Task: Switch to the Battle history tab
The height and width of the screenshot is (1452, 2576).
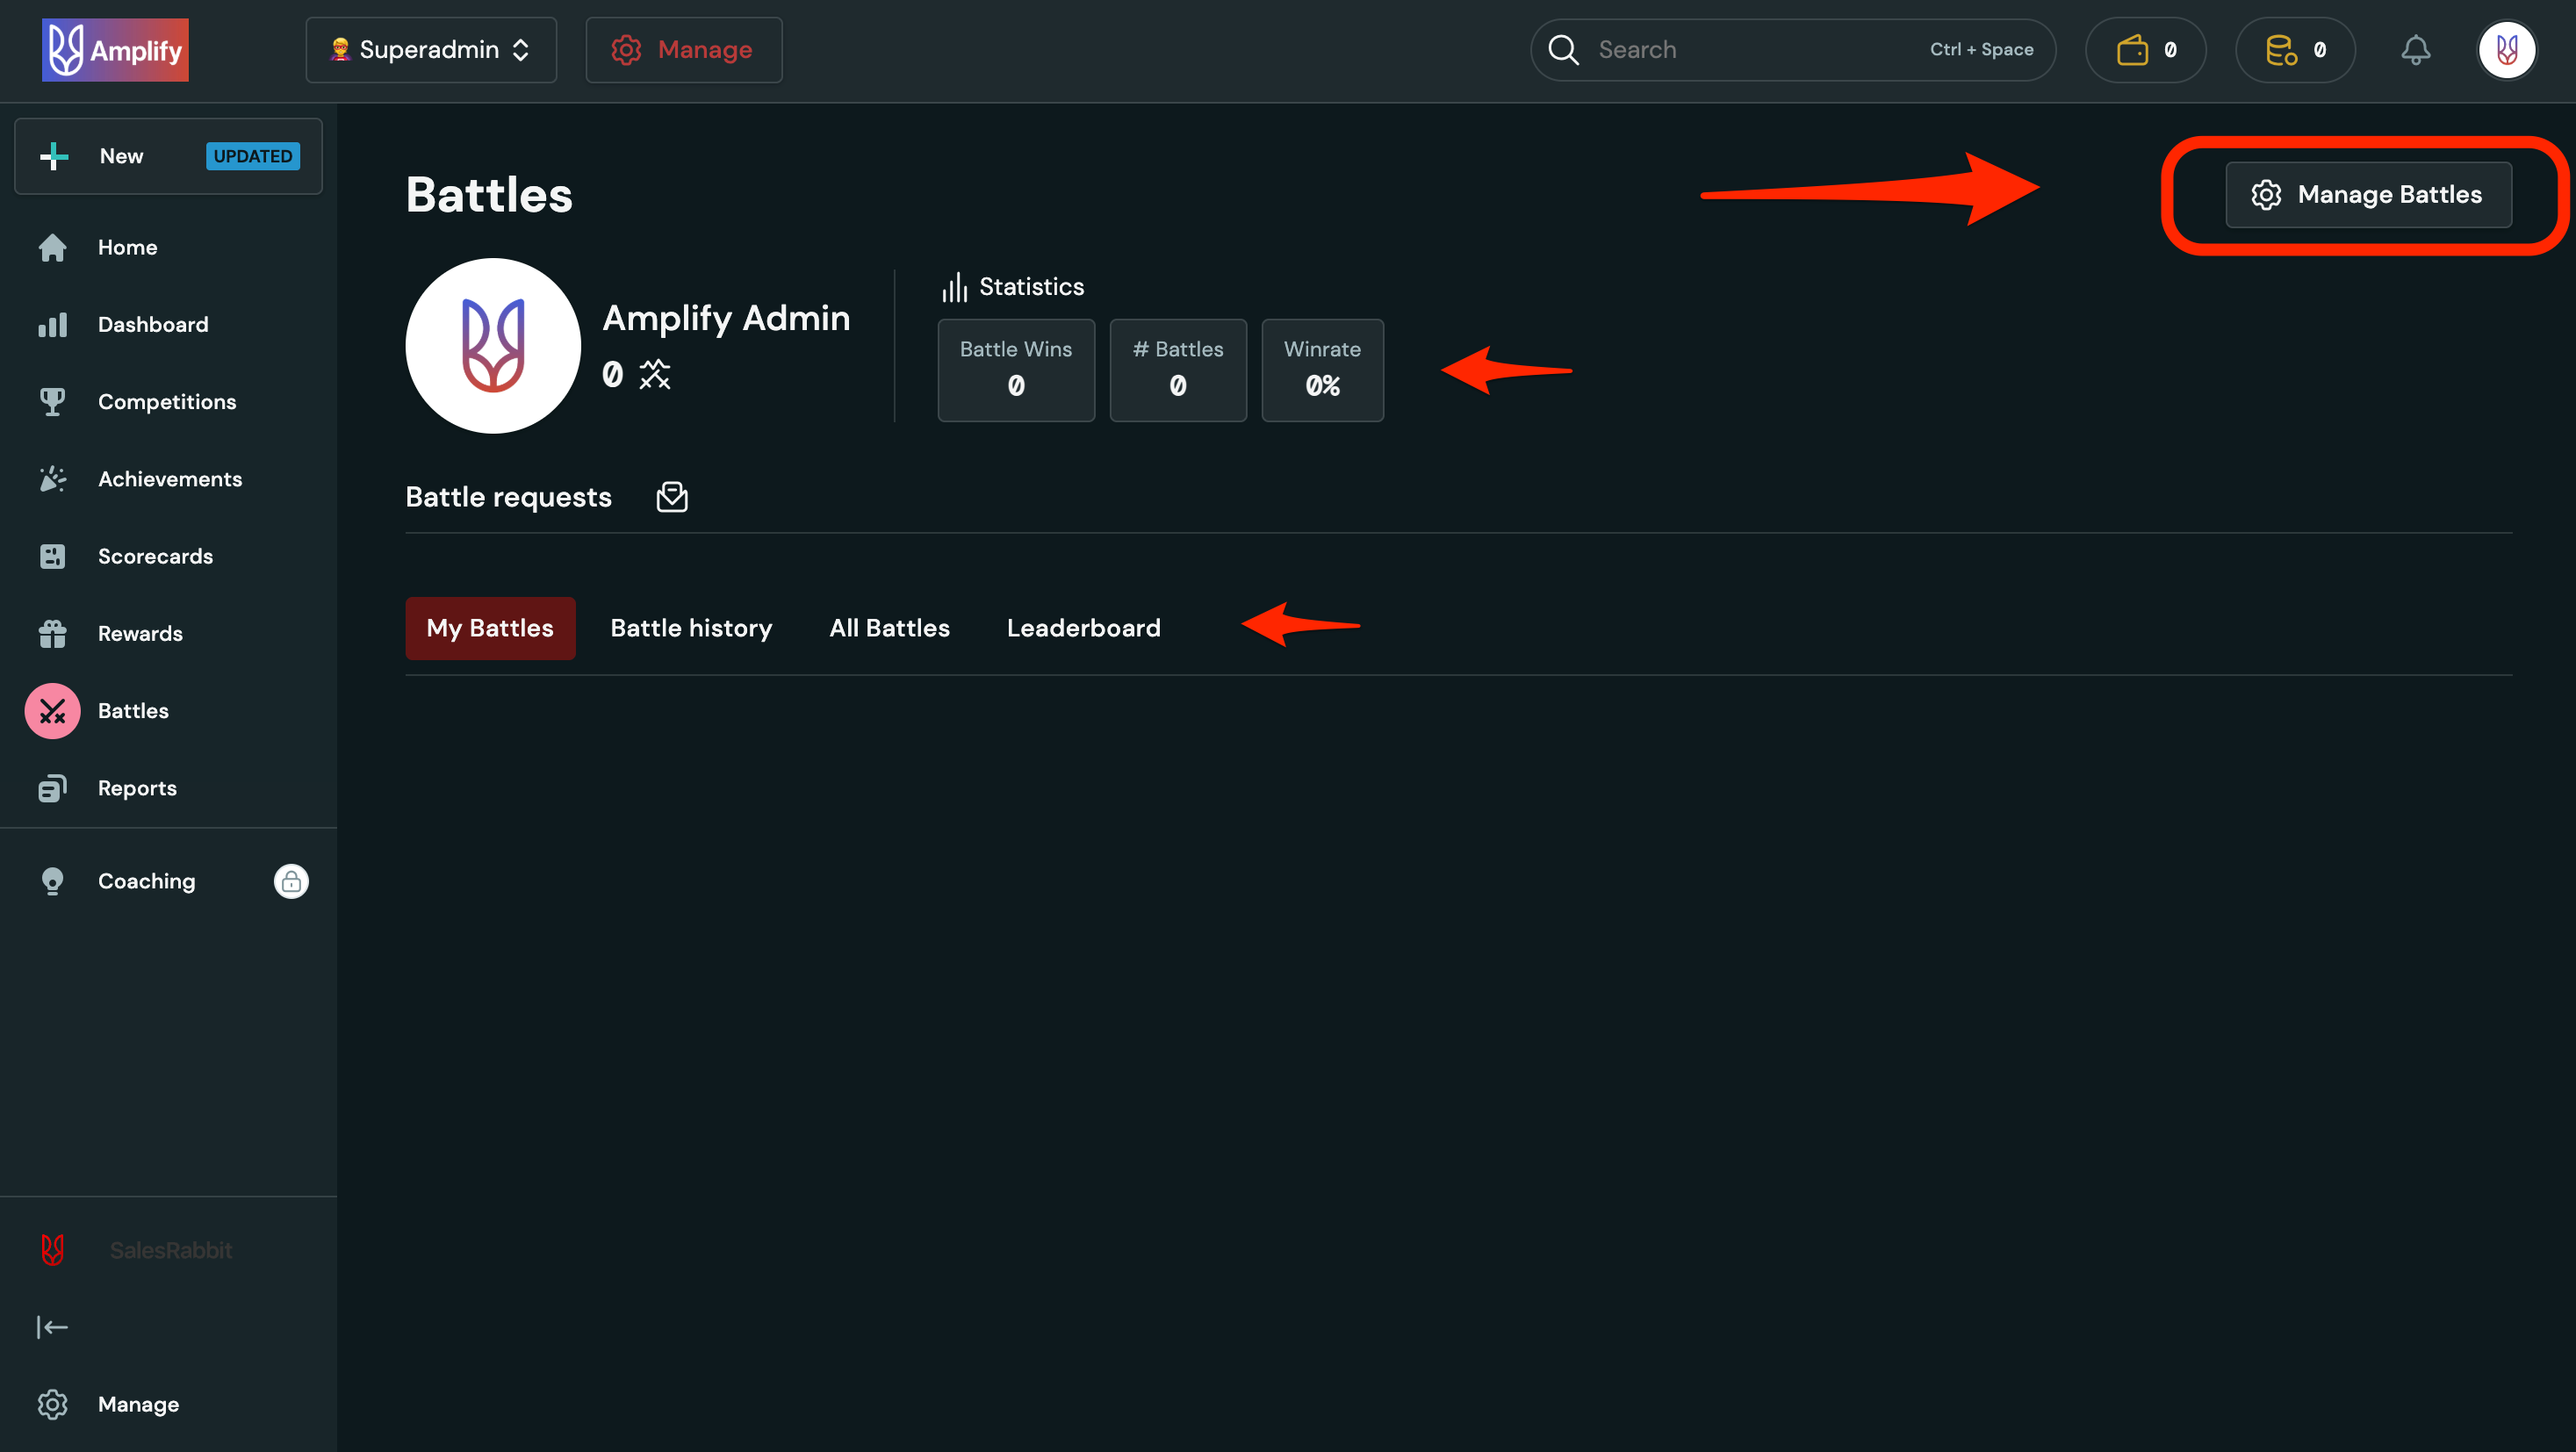Action: (x=691, y=628)
